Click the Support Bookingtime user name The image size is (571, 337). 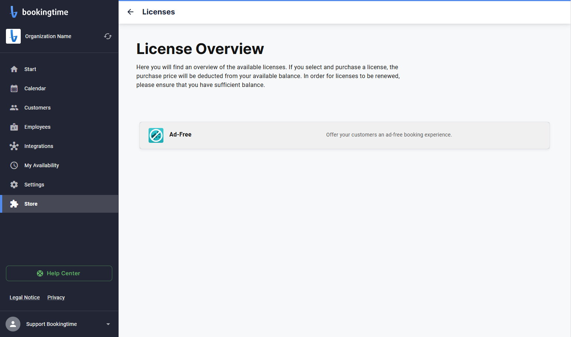click(x=52, y=324)
